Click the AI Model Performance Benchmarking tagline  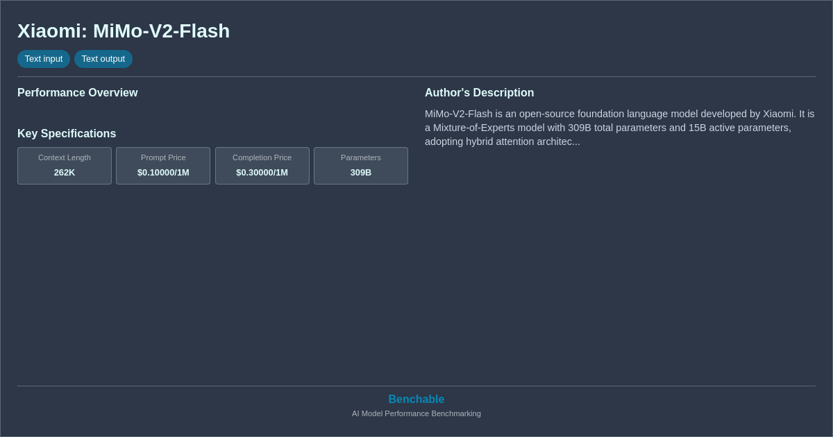pos(416,413)
